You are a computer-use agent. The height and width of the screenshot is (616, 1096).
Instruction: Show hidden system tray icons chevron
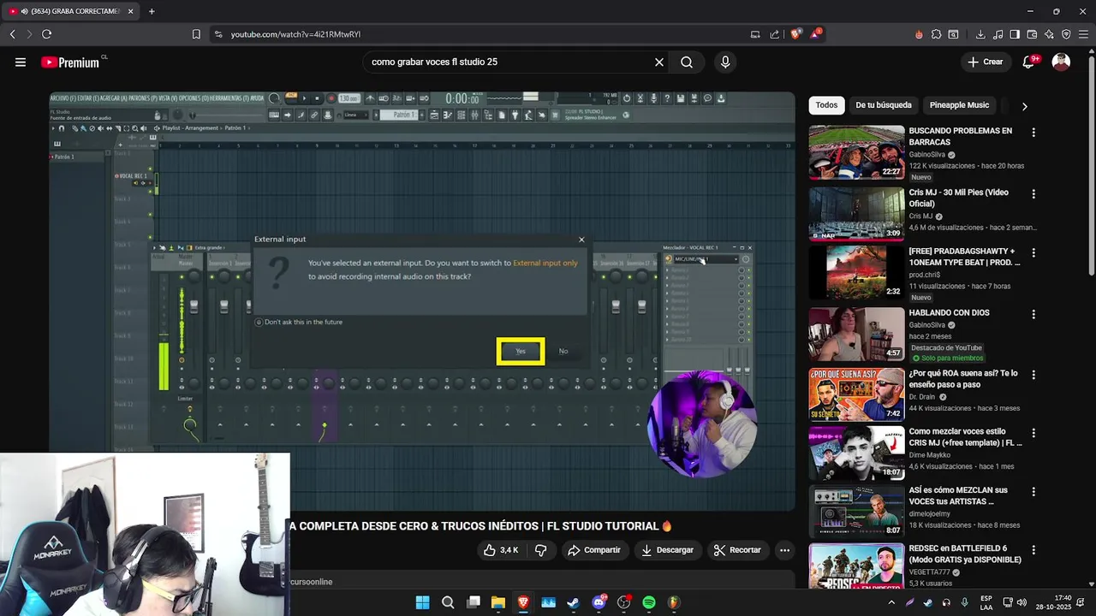click(x=891, y=602)
